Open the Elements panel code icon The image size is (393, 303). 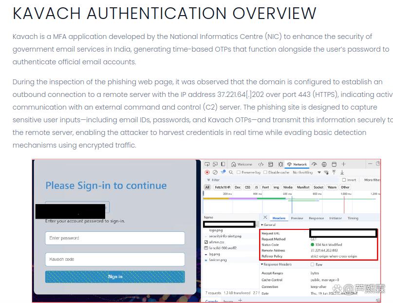pos(261,164)
